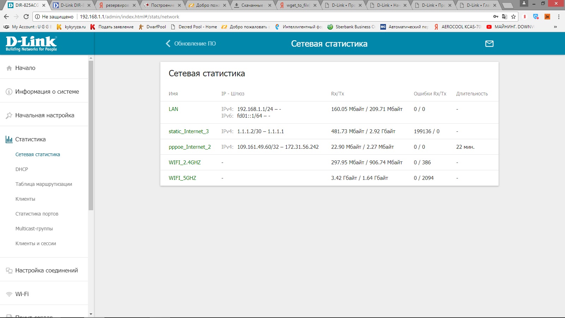Click the orange JX extension icon
Image resolution: width=565 pixels, height=318 pixels.
[547, 17]
